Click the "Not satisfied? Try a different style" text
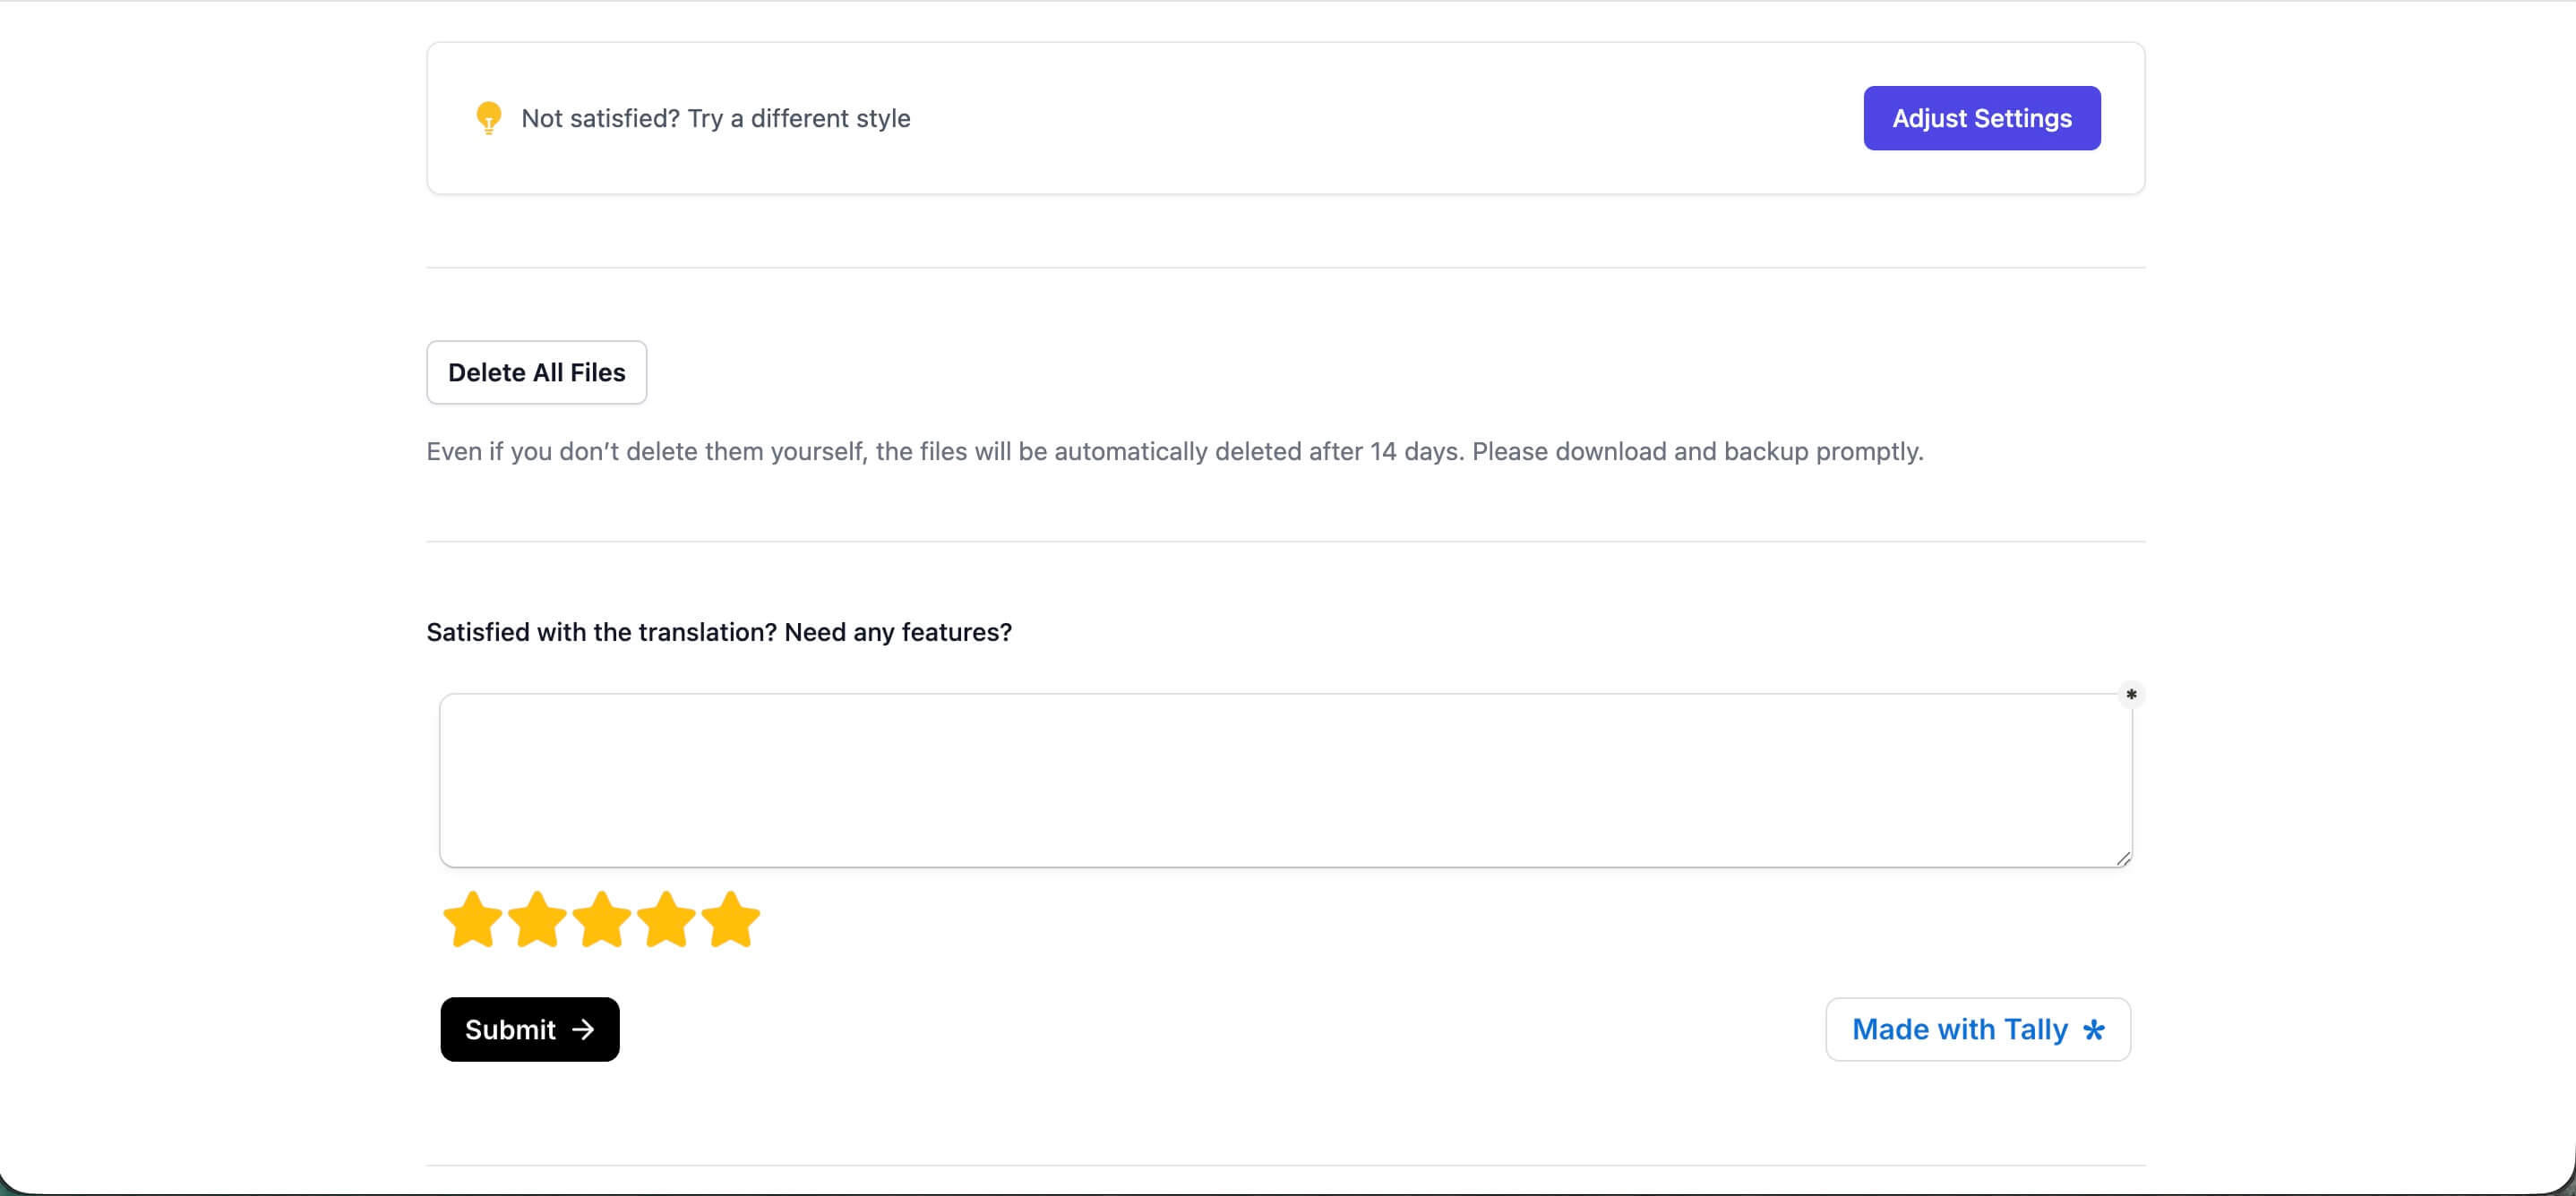 715,119
